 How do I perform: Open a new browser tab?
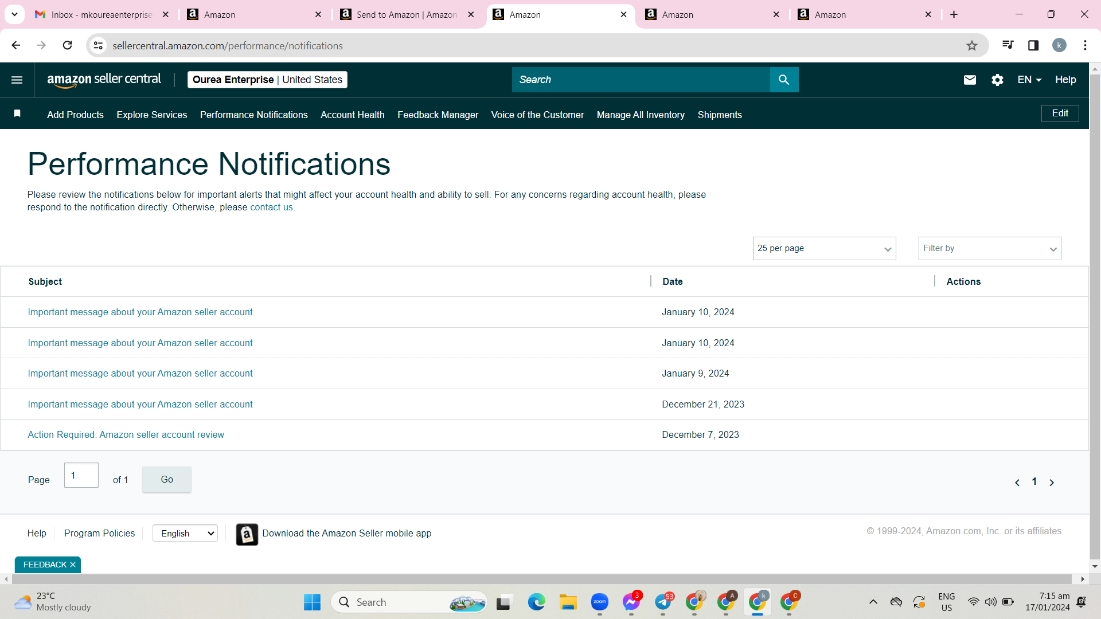click(x=954, y=14)
